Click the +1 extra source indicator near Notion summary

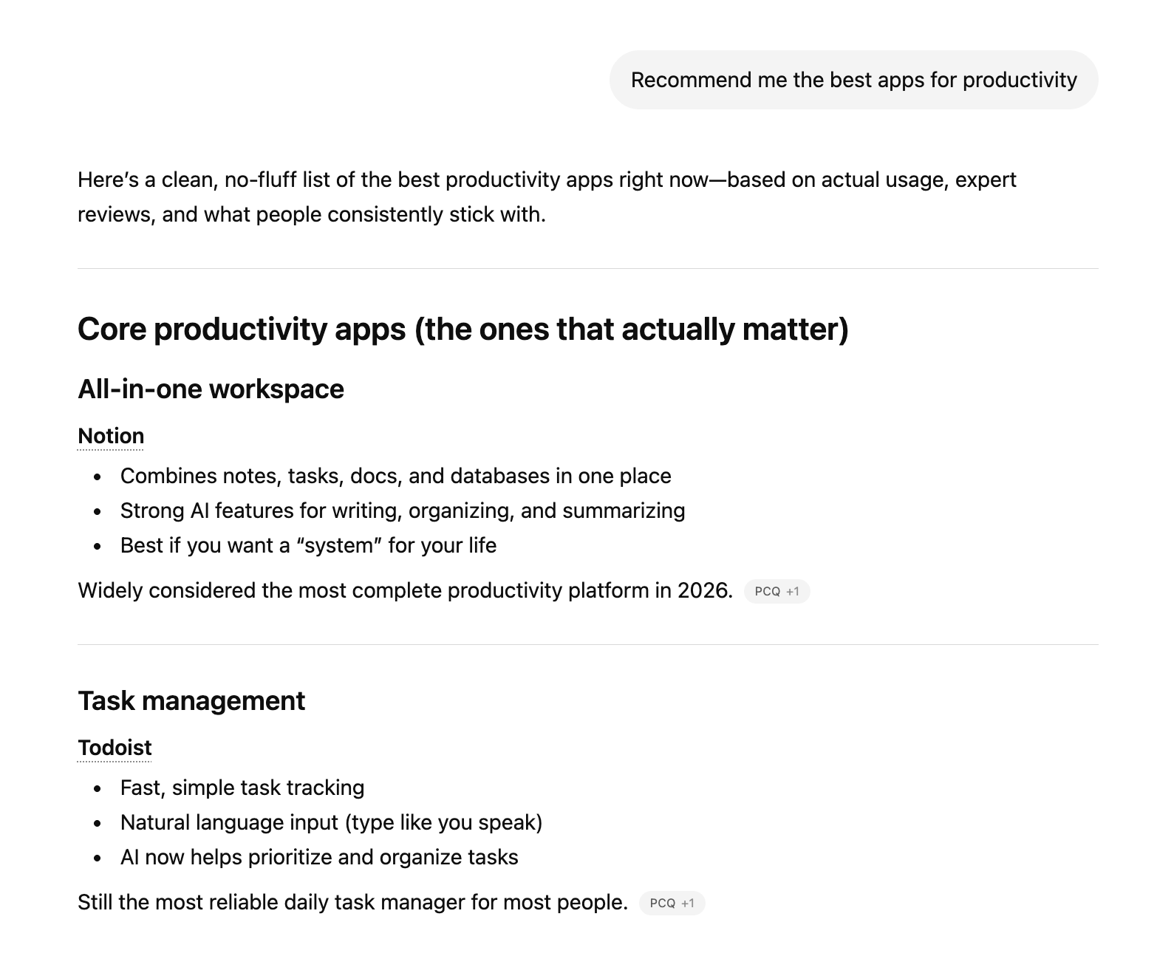793,591
